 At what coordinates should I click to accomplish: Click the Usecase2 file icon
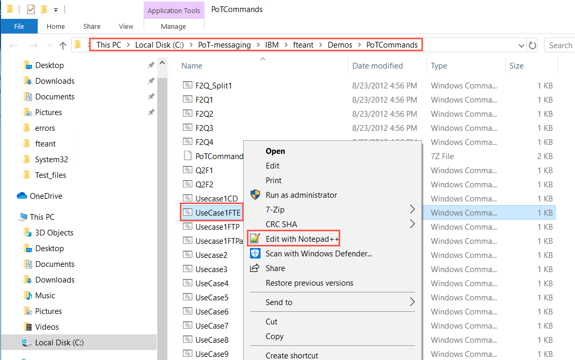pyautogui.click(x=188, y=254)
